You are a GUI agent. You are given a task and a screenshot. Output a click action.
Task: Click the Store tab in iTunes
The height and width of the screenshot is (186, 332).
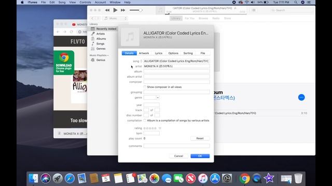point(227,19)
